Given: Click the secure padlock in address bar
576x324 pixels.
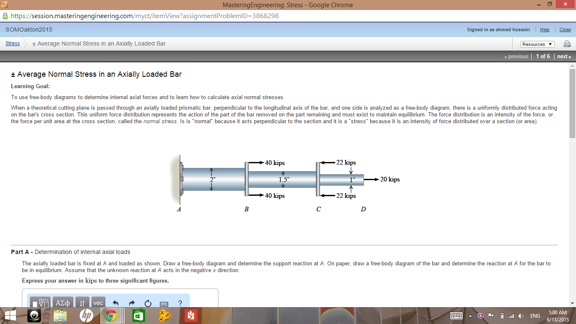Looking at the screenshot, I should click(x=5, y=16).
